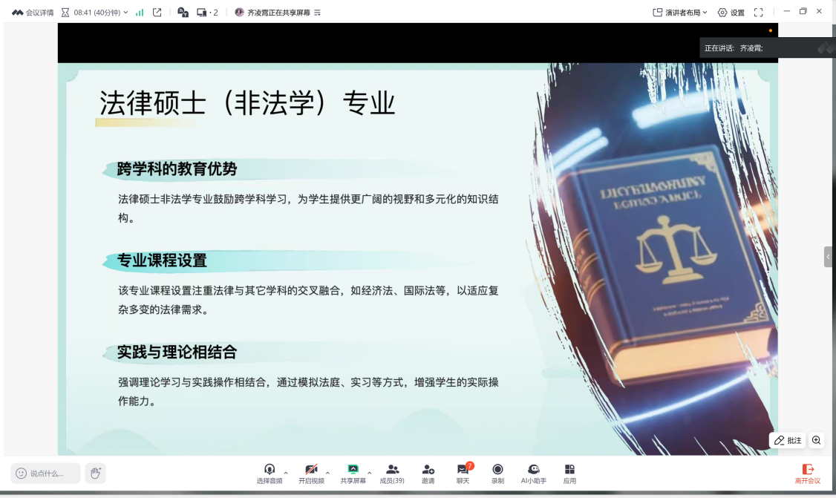Screen dimensions: 836x498
Task: Open the 成员(39) participants list
Action: [392, 473]
